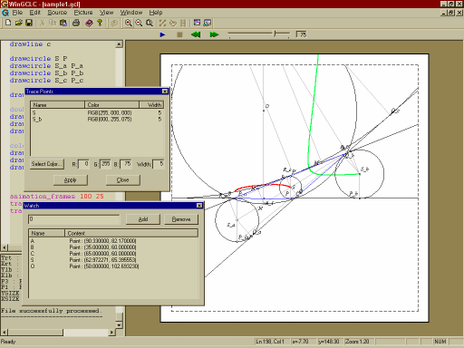464x348 pixels.
Task: Step animation backward with green arrows
Action: point(196,34)
